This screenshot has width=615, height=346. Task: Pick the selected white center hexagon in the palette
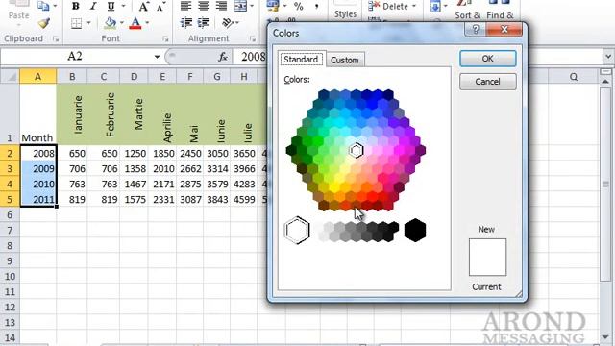pyautogui.click(x=357, y=150)
